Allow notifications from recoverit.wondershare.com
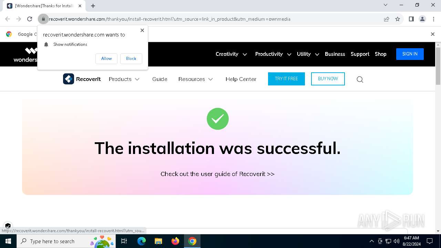The height and width of the screenshot is (248, 441). (106, 59)
